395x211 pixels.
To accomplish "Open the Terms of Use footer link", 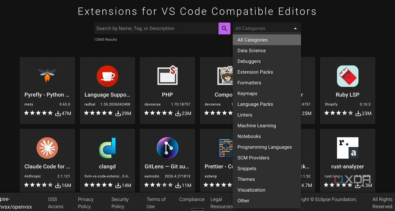I will pyautogui.click(x=156, y=203).
